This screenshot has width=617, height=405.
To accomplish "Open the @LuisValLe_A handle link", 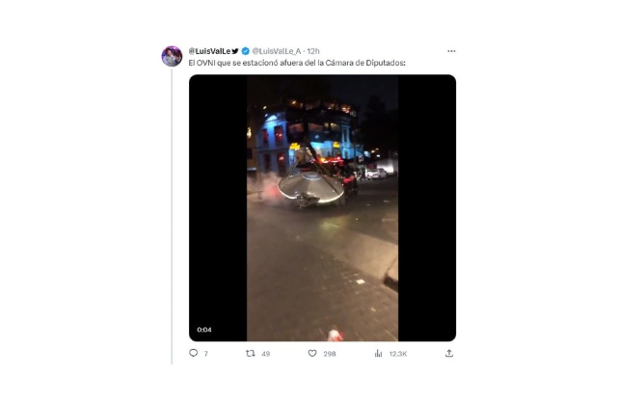I will [277, 51].
